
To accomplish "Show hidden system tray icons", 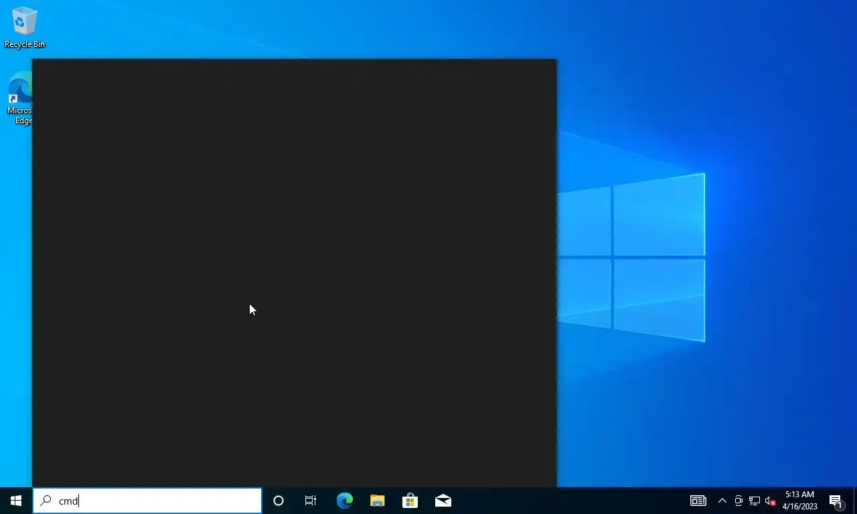I will 722,501.
